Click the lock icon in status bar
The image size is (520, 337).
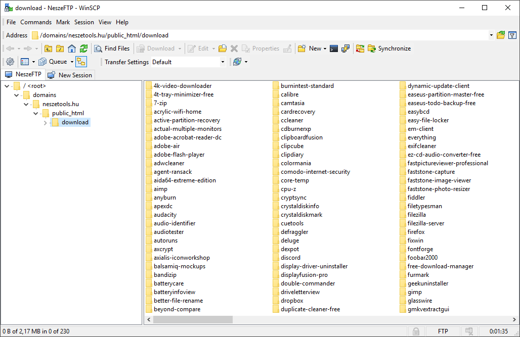tap(416, 331)
